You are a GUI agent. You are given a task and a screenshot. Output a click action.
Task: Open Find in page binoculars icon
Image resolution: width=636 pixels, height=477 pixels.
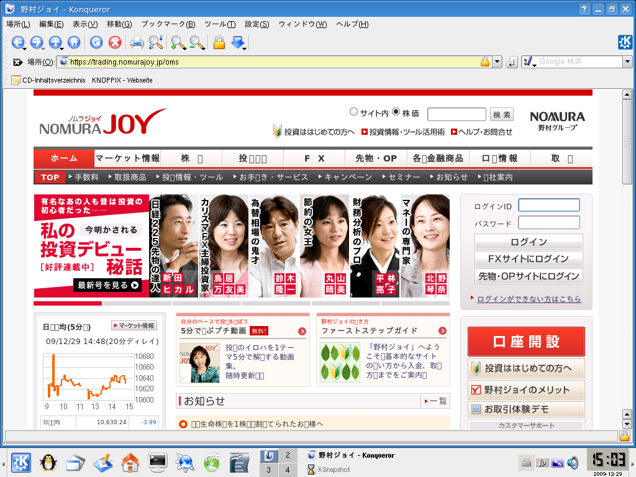pyautogui.click(x=156, y=42)
